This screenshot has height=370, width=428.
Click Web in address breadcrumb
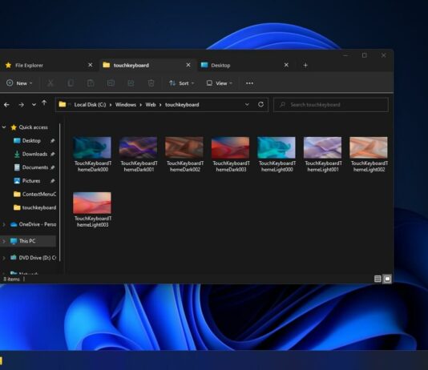pyautogui.click(x=151, y=105)
